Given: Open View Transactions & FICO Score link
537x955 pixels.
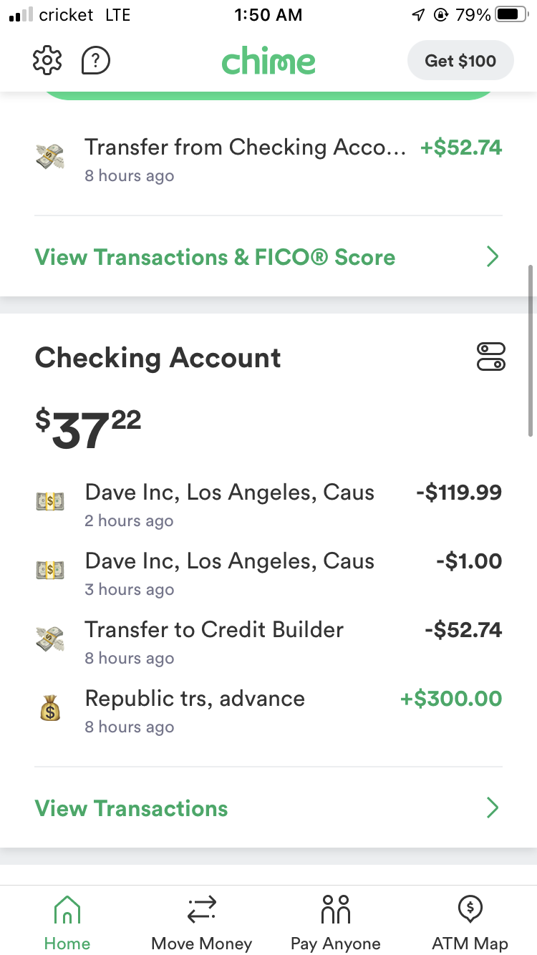Looking at the screenshot, I should point(215,257).
